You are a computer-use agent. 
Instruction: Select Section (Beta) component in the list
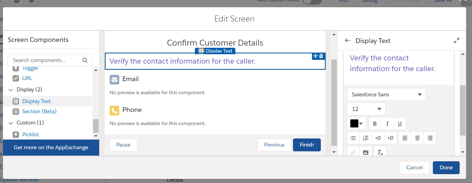coord(39,111)
